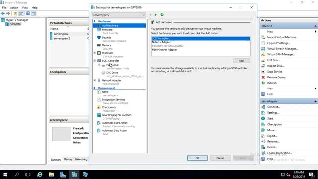Open Internet Explorer from the taskbar
The image size is (318, 179).
pyautogui.click(x=40, y=175)
